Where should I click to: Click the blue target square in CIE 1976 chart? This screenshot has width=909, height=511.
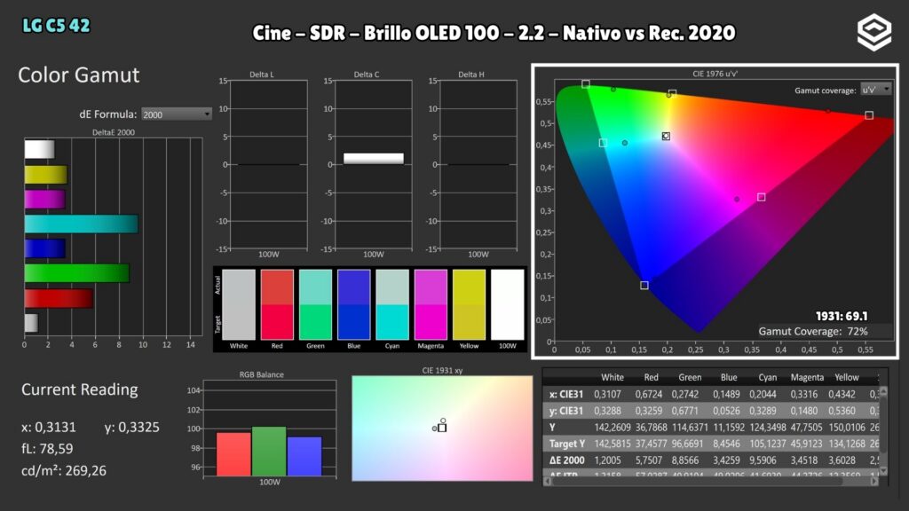click(x=644, y=285)
